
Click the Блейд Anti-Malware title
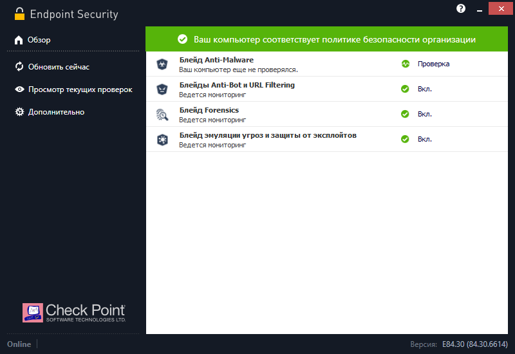(216, 60)
